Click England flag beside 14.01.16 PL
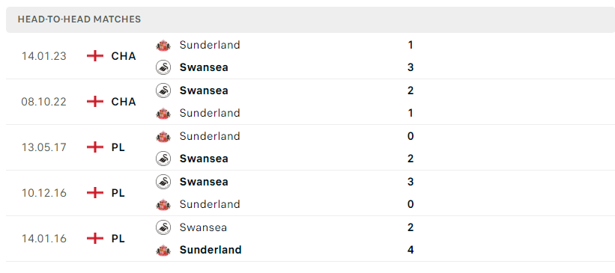615x273 pixels. (x=95, y=239)
